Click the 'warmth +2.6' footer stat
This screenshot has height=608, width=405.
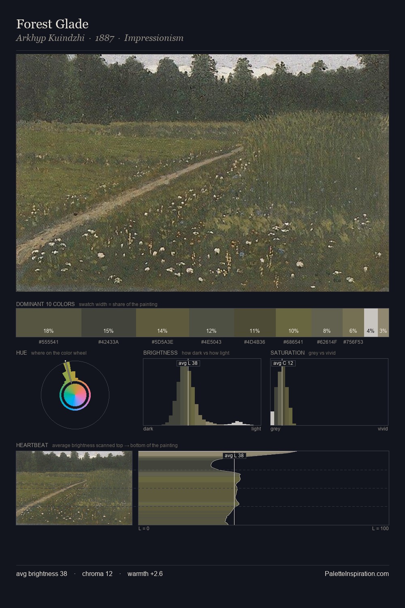(x=145, y=574)
